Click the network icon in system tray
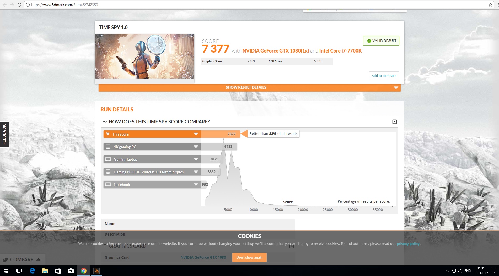Screen dimensions: 499x276 pos(454,271)
